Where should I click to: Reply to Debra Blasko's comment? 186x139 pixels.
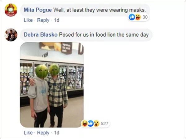(43, 133)
